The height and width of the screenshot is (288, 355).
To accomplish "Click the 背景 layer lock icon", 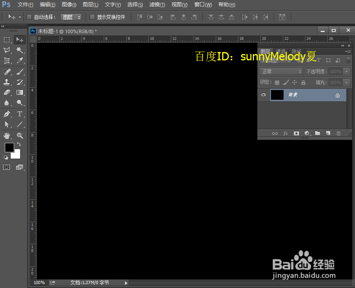I will tap(338, 95).
